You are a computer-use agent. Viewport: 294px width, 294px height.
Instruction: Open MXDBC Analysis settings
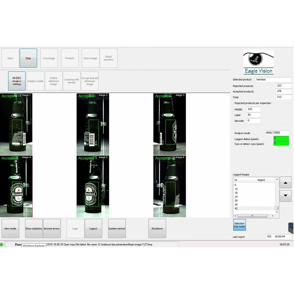[x=17, y=81]
